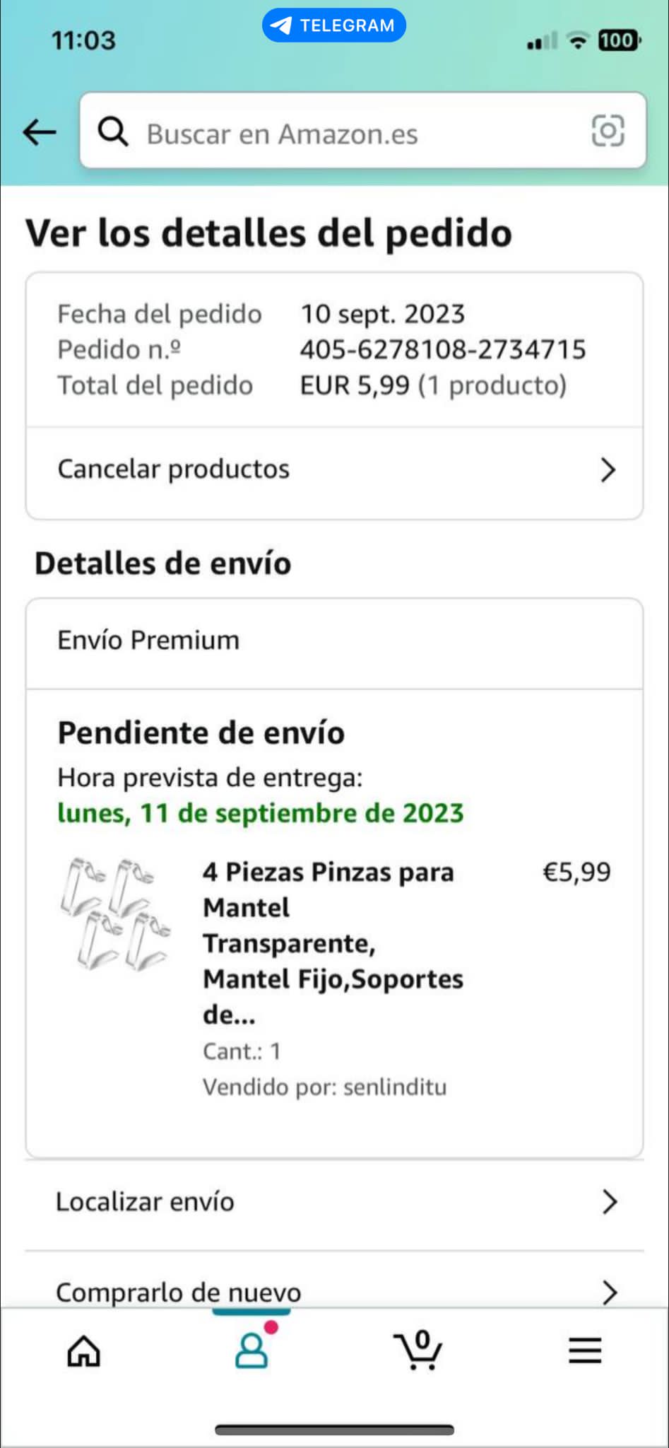Tap the seller name senlinditu

pyautogui.click(x=395, y=1087)
